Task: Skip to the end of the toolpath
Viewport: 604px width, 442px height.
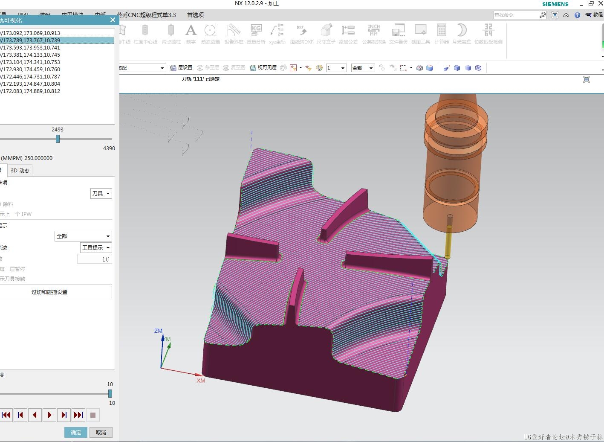Action: [x=78, y=415]
